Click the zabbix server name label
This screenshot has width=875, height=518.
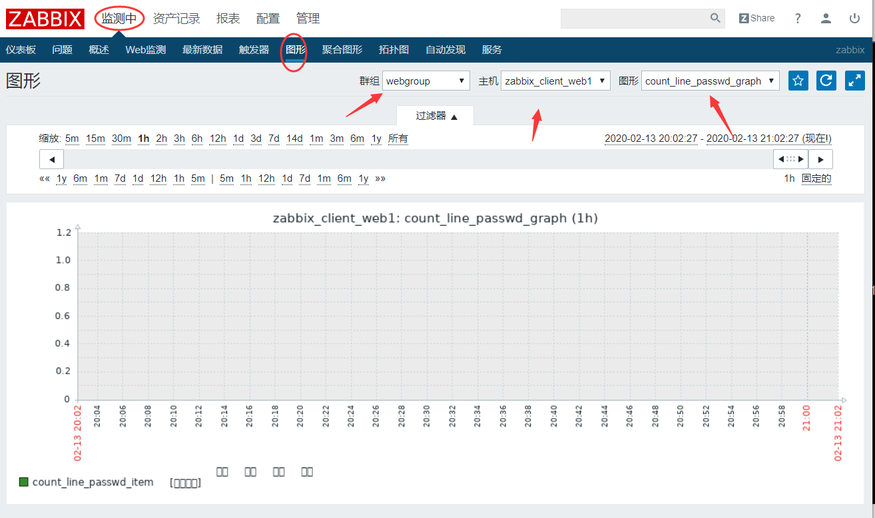point(850,50)
